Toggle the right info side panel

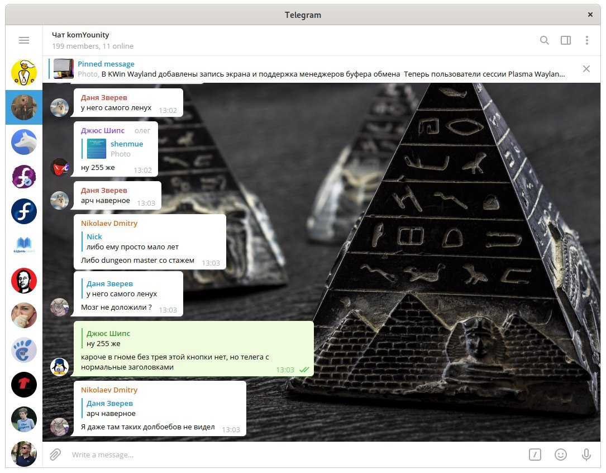[x=565, y=40]
